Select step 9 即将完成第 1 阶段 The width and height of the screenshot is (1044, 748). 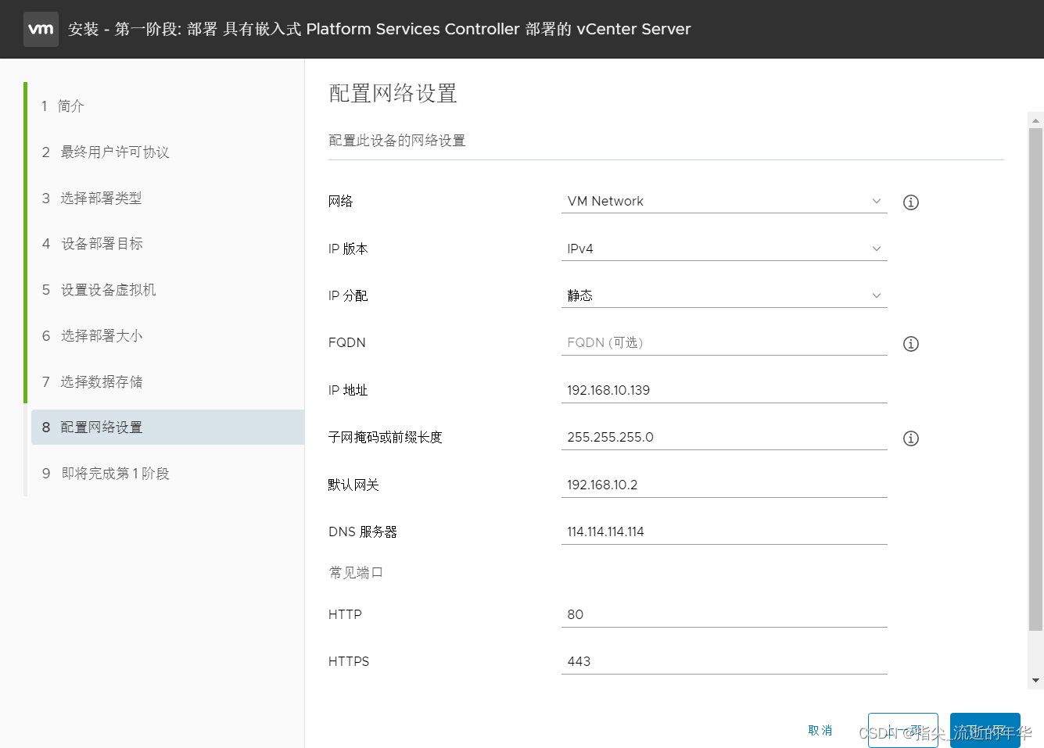(106, 474)
